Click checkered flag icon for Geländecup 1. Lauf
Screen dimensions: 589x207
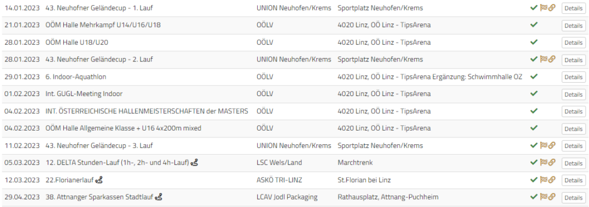coord(543,7)
